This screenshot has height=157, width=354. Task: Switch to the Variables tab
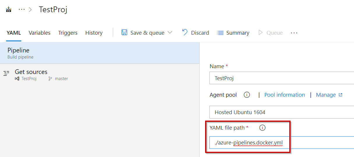coord(40,33)
